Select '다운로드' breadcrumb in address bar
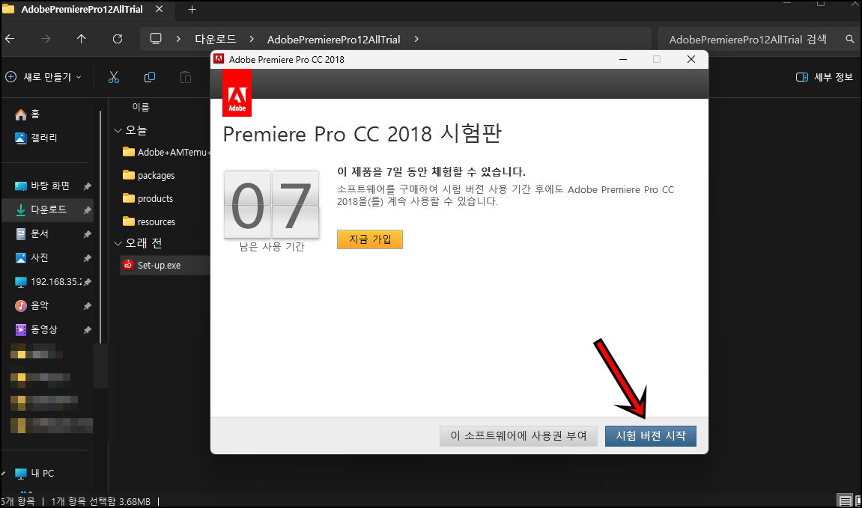This screenshot has height=508, width=862. tap(216, 39)
